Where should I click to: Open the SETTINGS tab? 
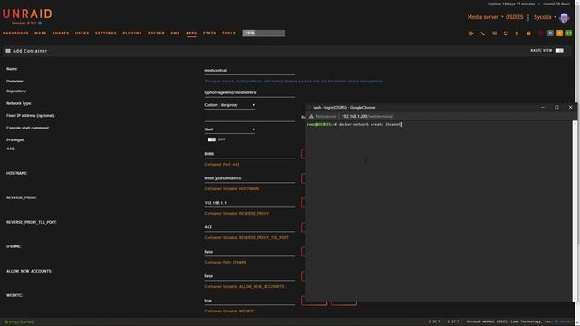pyautogui.click(x=106, y=34)
